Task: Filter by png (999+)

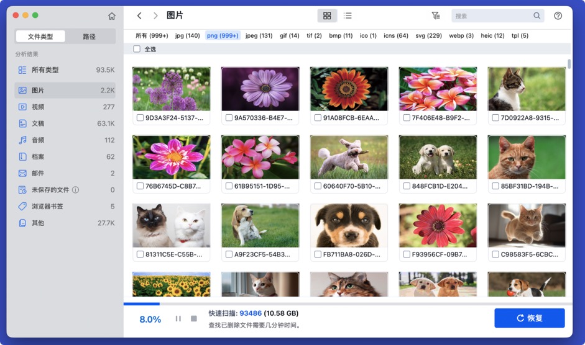Action: pos(223,36)
